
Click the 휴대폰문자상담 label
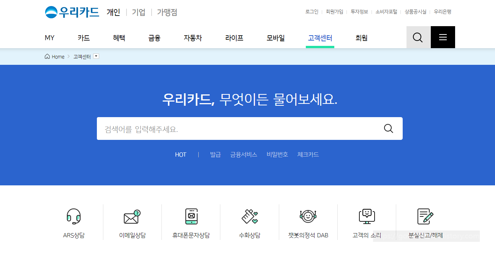191,235
